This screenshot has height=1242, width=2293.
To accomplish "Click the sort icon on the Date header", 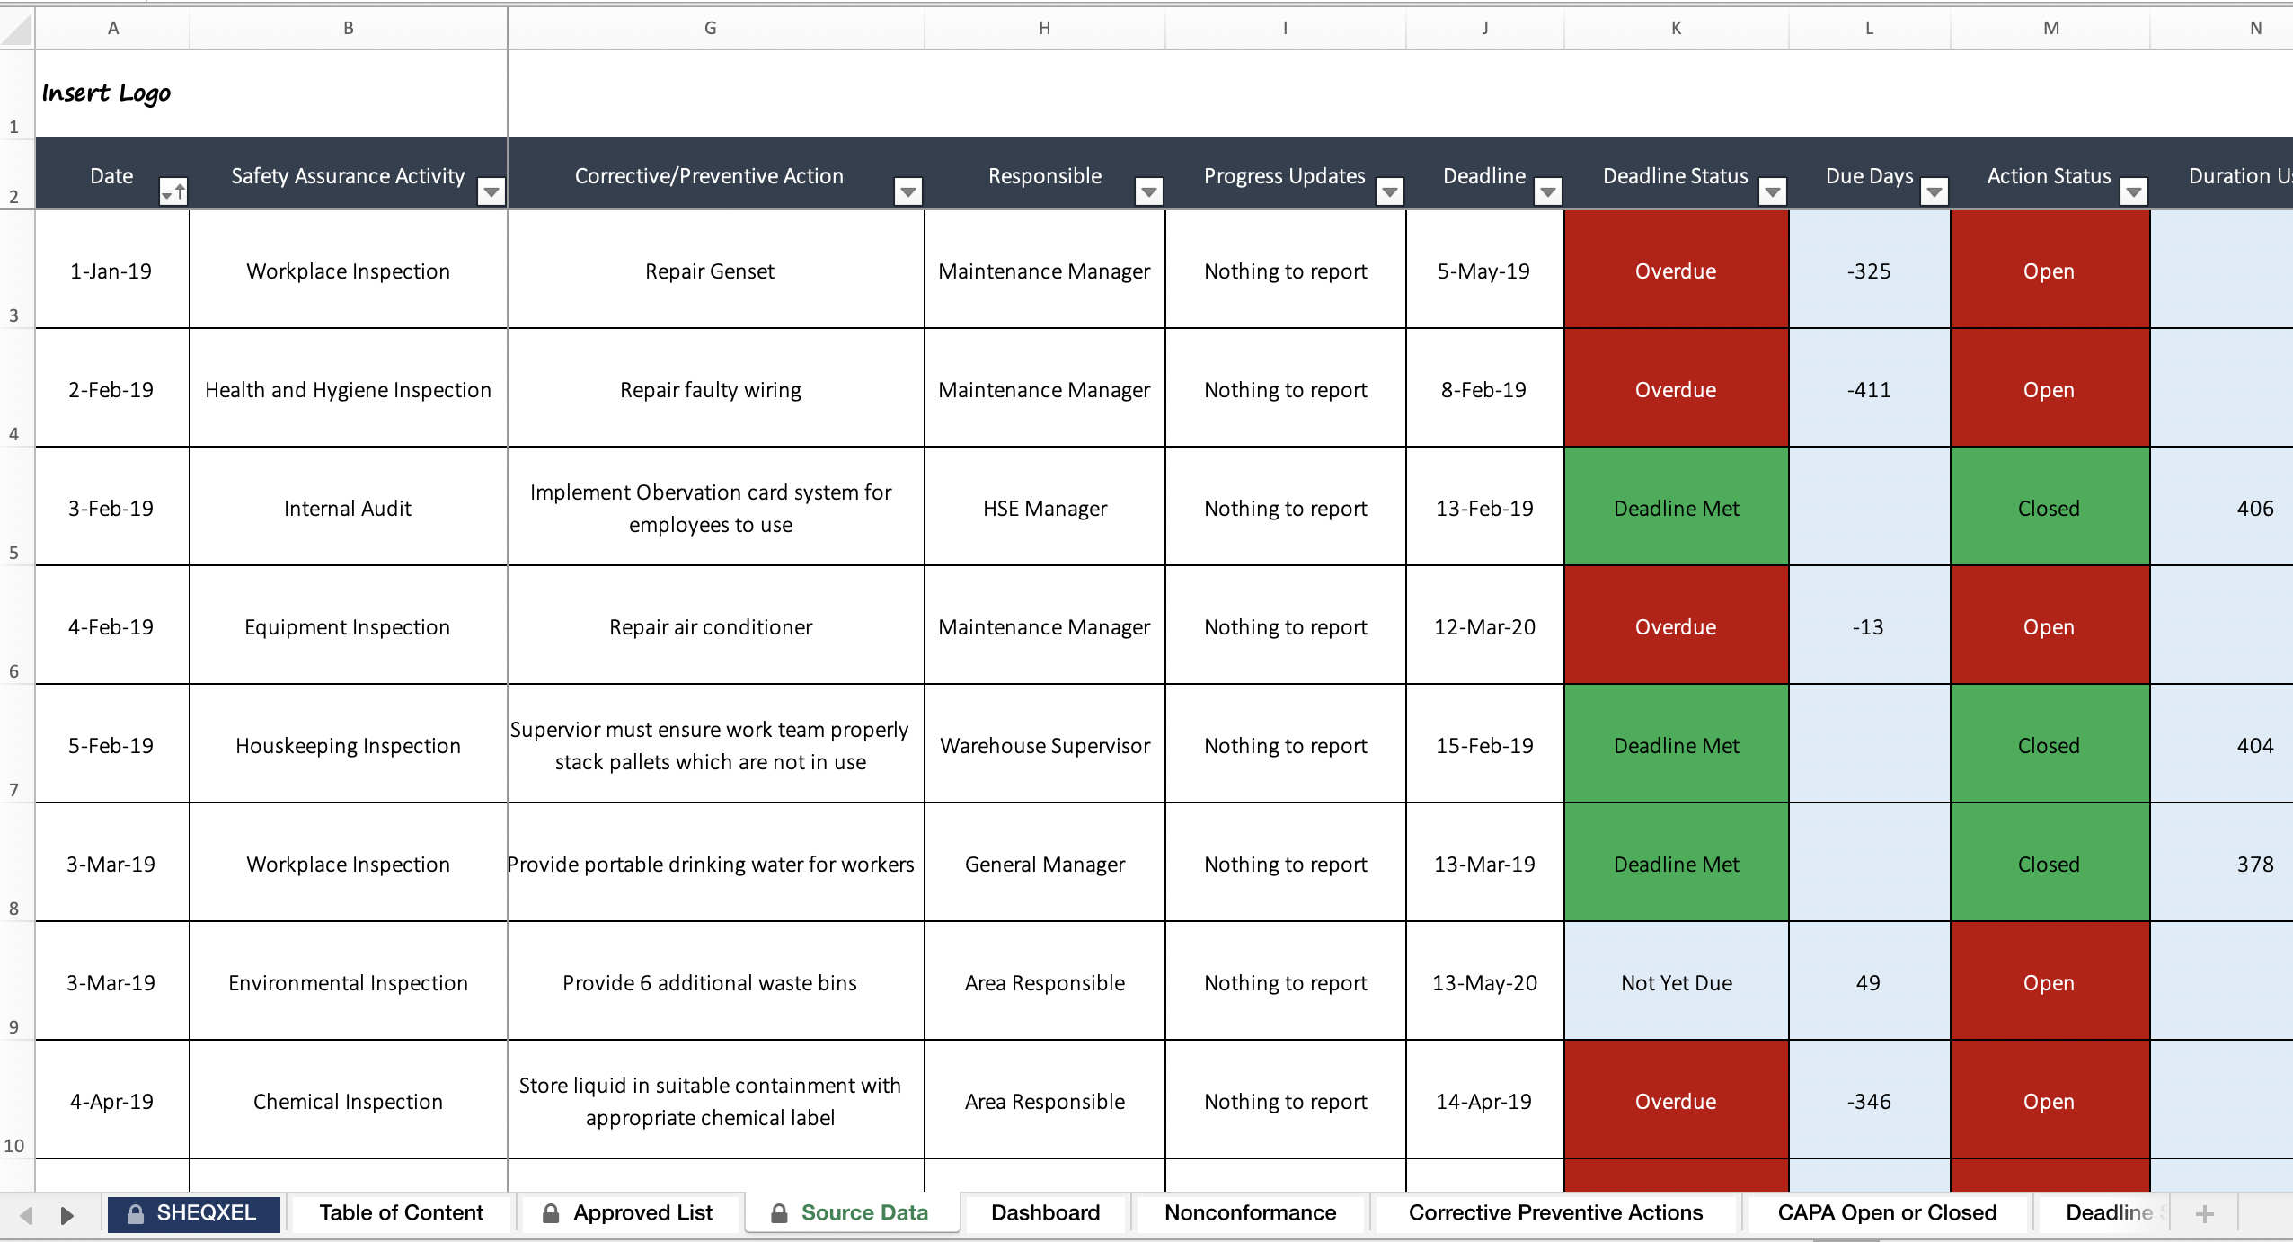I will pyautogui.click(x=173, y=191).
